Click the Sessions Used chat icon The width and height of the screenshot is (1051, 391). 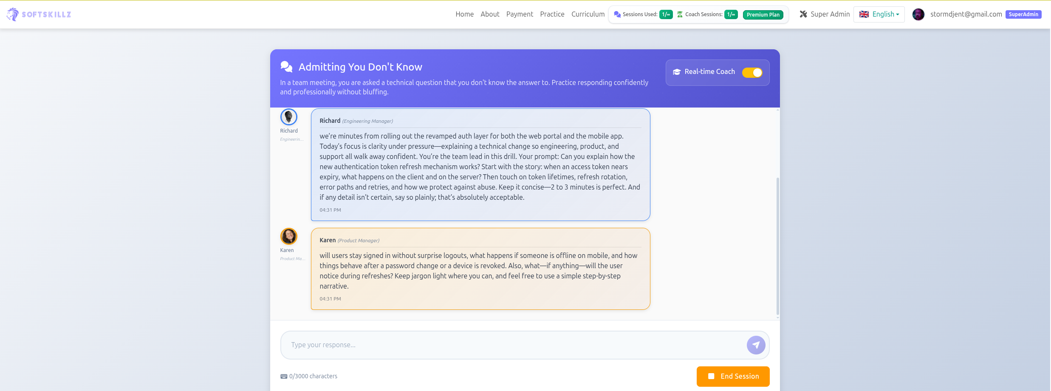click(x=617, y=14)
